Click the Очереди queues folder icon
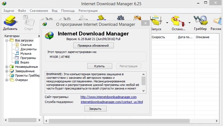The width and height of the screenshot is (223, 126). [12, 80]
